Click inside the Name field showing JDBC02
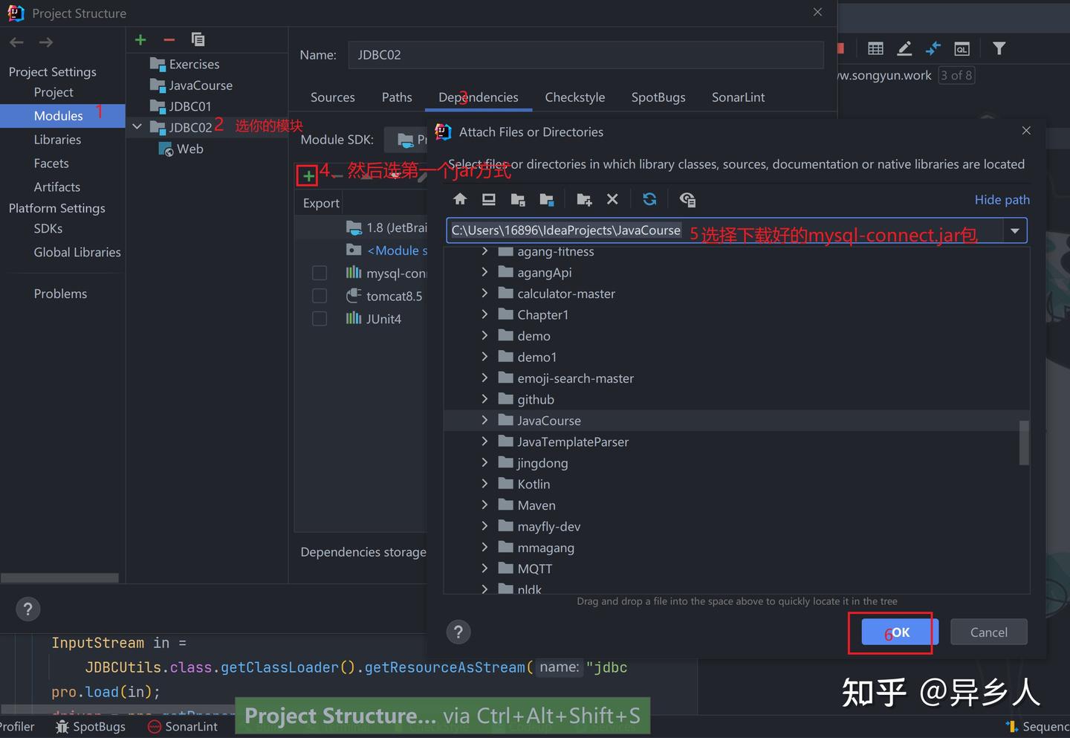The width and height of the screenshot is (1070, 738). coord(520,54)
